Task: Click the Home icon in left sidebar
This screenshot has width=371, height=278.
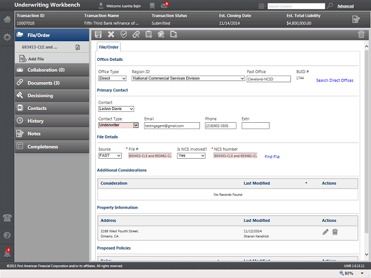Action: coord(7,20)
